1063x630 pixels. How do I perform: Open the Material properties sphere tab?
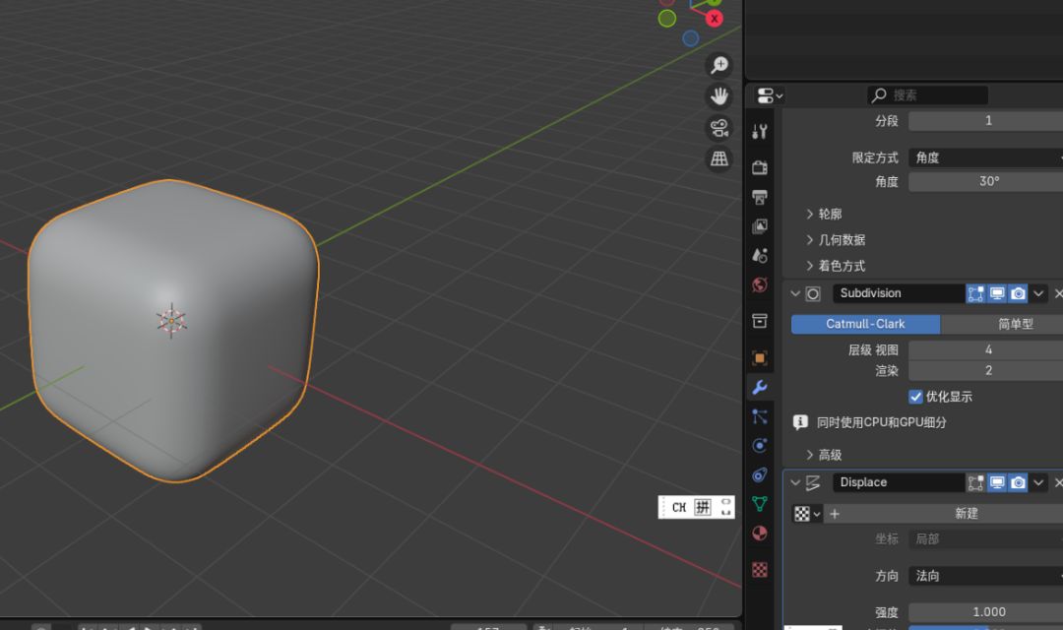(x=760, y=534)
